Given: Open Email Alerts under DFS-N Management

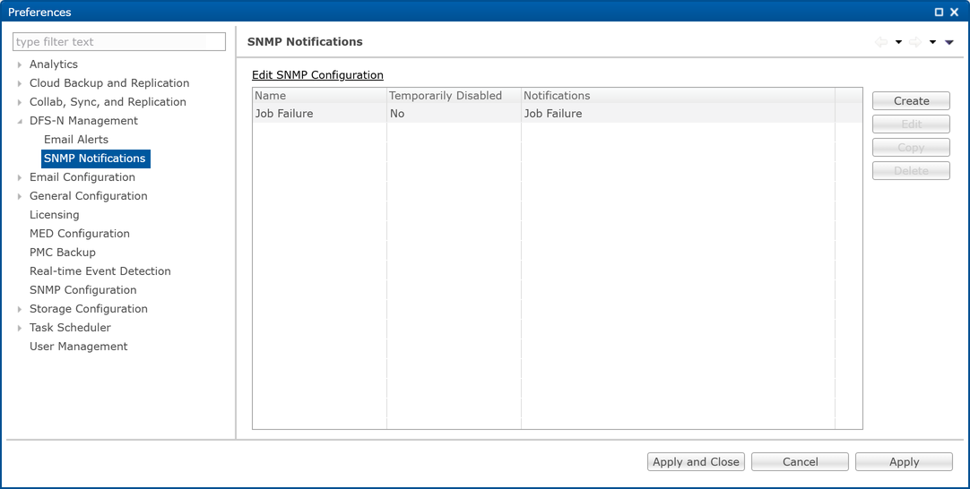Looking at the screenshot, I should [x=76, y=140].
